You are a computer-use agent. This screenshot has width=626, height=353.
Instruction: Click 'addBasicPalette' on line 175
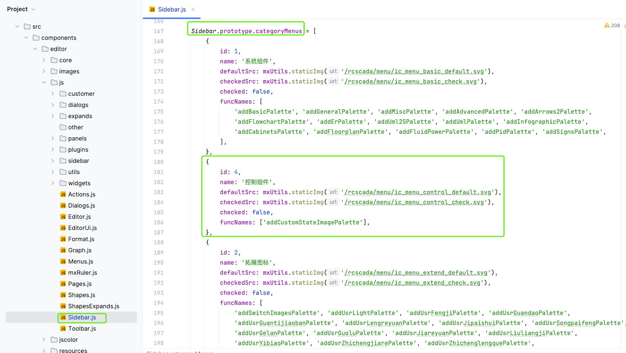coord(265,111)
